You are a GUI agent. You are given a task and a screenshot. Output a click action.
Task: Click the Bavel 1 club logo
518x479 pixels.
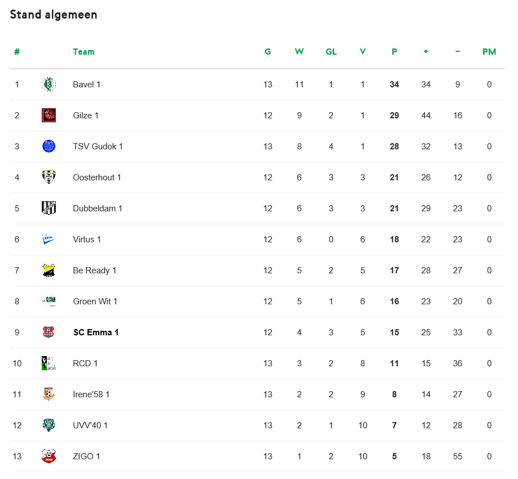click(49, 84)
